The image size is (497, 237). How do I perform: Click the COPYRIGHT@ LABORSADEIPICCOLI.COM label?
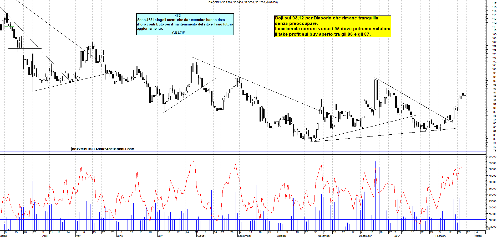pos(103,149)
